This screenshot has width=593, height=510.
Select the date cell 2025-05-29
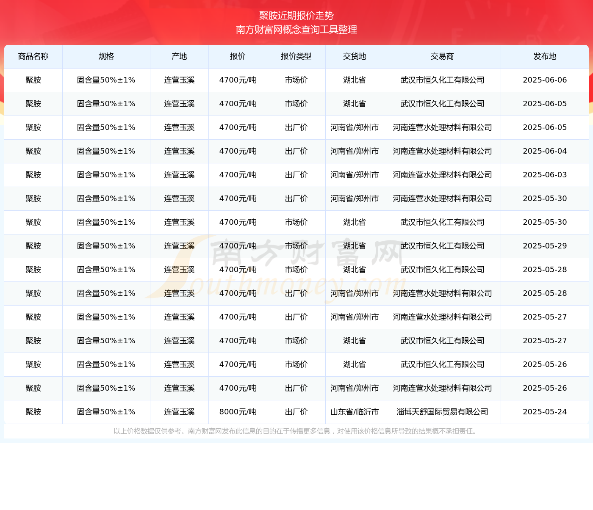click(x=545, y=246)
